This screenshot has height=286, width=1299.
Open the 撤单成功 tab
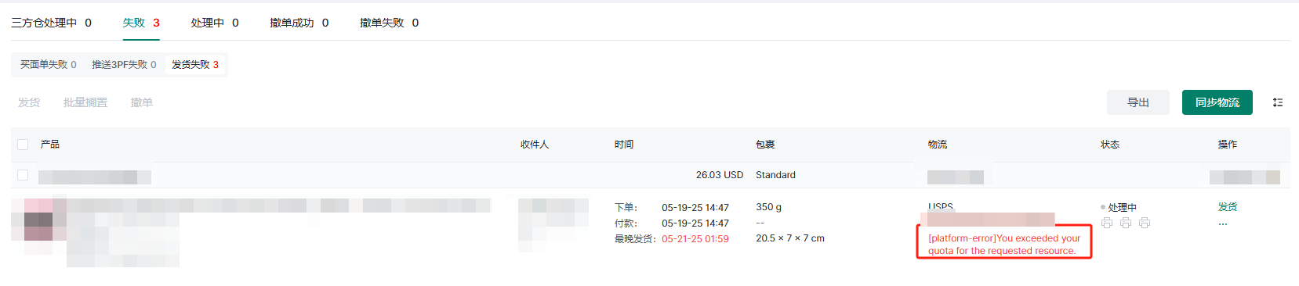pyautogui.click(x=299, y=23)
